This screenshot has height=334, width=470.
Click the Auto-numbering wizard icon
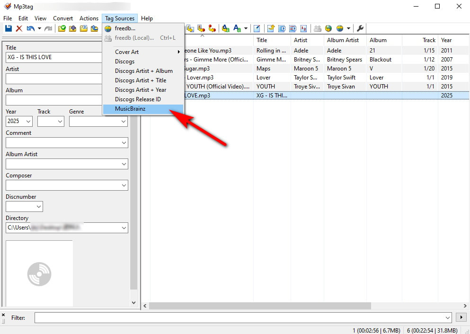(303, 29)
